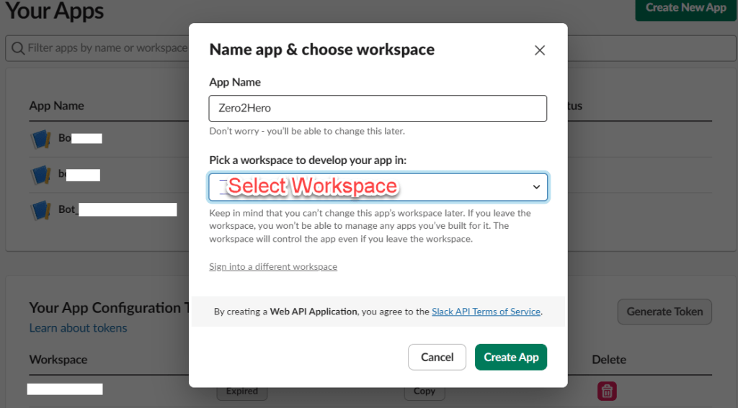
Task: Delete the token using the trash icon
Action: click(607, 391)
